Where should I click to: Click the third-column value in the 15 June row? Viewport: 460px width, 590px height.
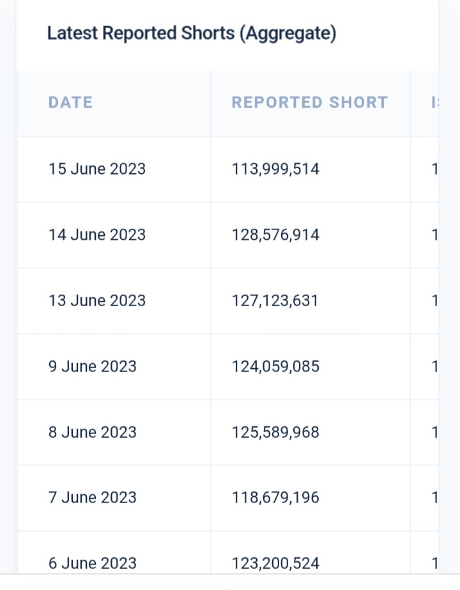(x=434, y=169)
